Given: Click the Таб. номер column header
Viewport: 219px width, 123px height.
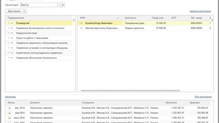Looking at the screenshot, I should coord(197,18).
